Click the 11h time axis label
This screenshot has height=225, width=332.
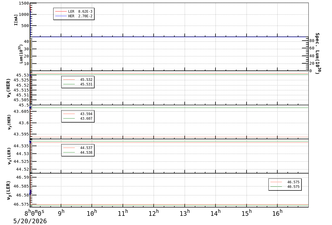tap(123, 213)
